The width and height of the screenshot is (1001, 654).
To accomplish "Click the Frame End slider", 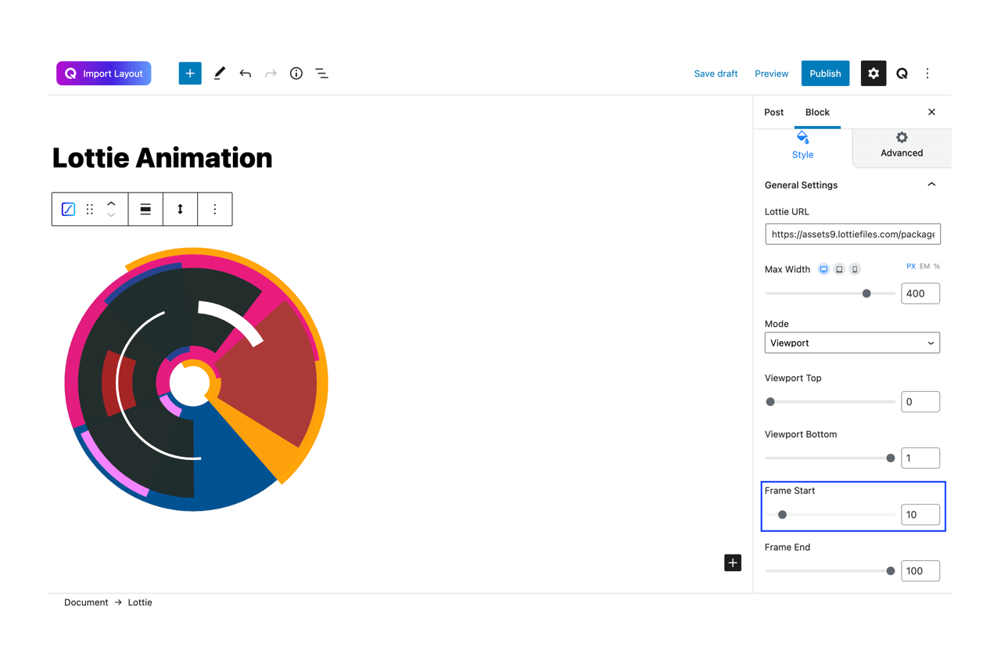I will point(830,571).
